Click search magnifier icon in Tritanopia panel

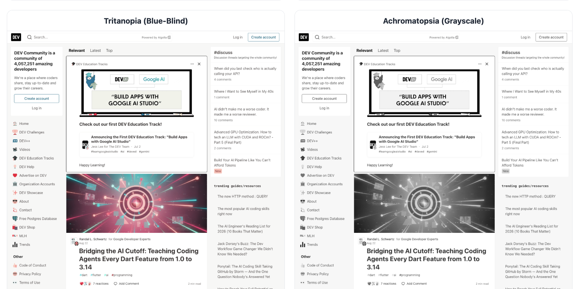click(x=29, y=37)
